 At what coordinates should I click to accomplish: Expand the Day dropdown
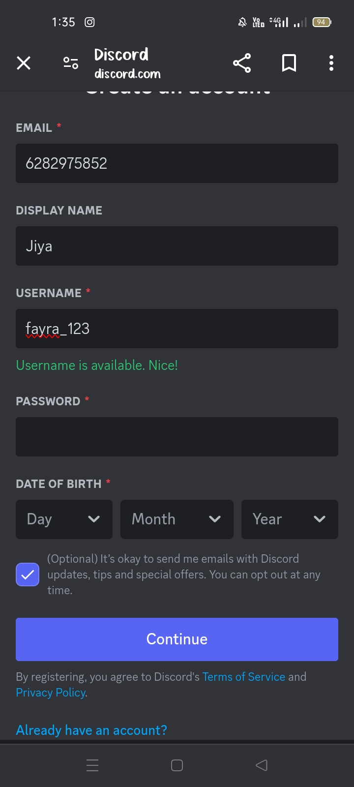tap(64, 519)
